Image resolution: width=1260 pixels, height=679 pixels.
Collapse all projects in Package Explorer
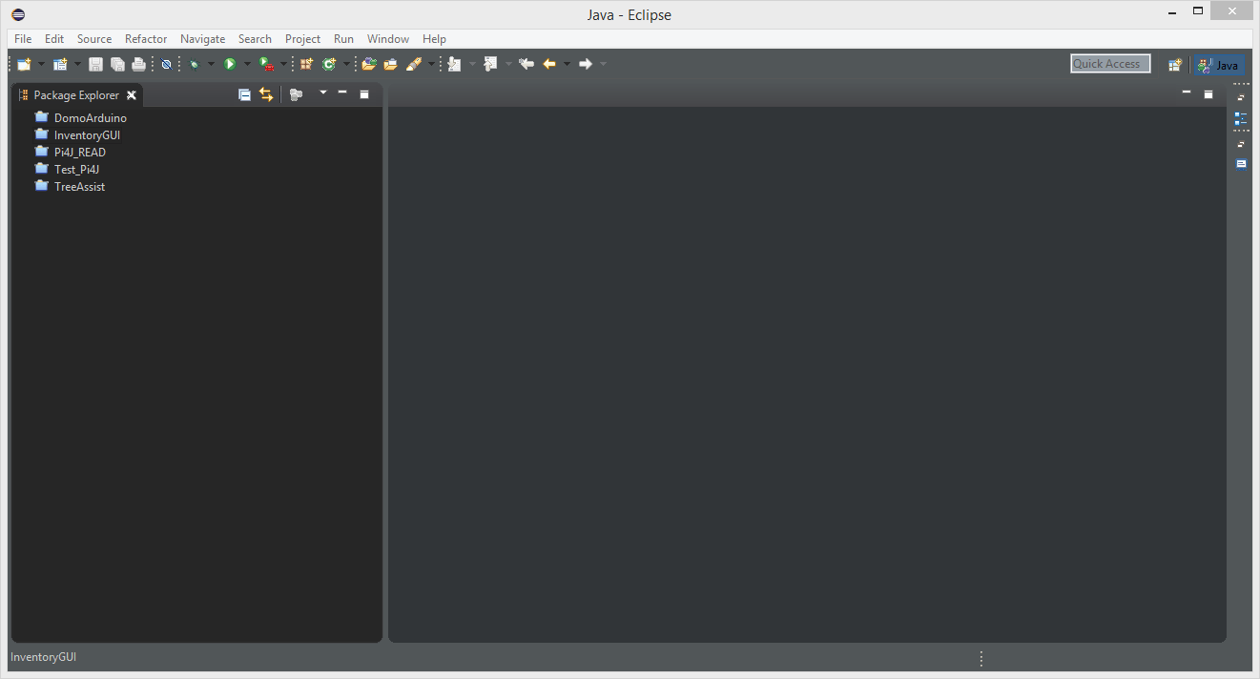coord(244,94)
